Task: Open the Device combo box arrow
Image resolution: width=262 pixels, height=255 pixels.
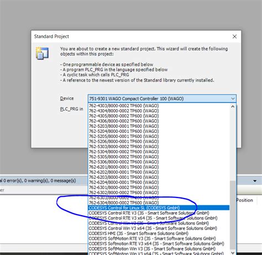Action: (x=233, y=98)
